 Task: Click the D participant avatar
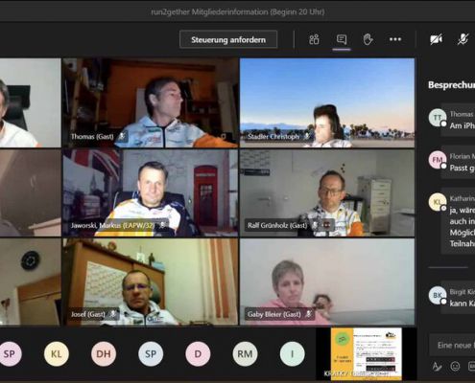click(198, 353)
